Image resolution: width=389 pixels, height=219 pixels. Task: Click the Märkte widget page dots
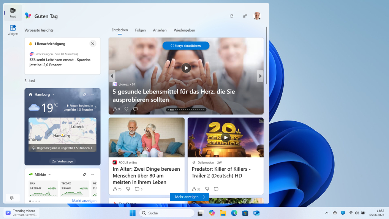[x=35, y=201]
